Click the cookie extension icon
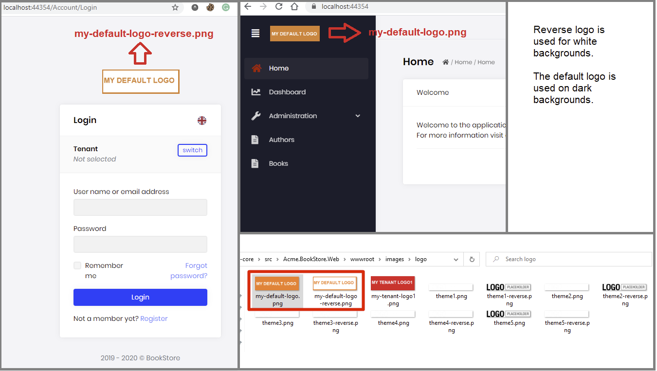657x371 pixels. [210, 7]
